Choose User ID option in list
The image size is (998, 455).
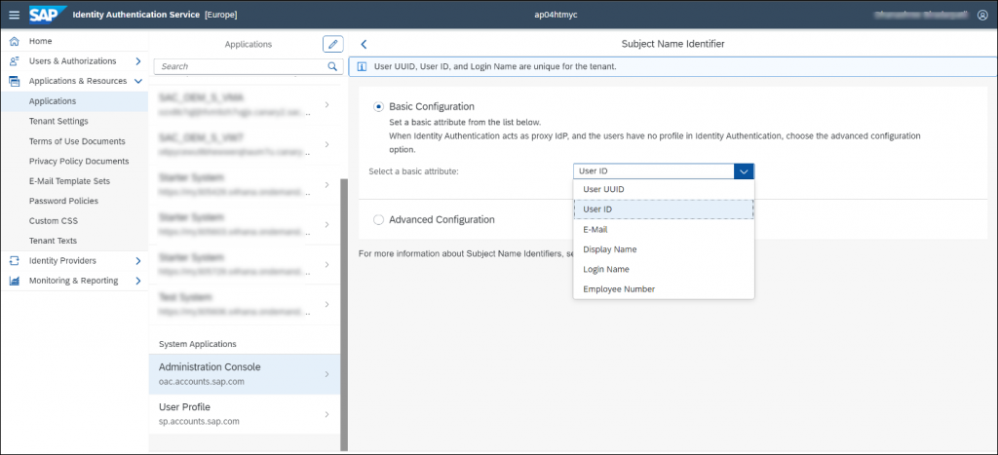point(664,209)
